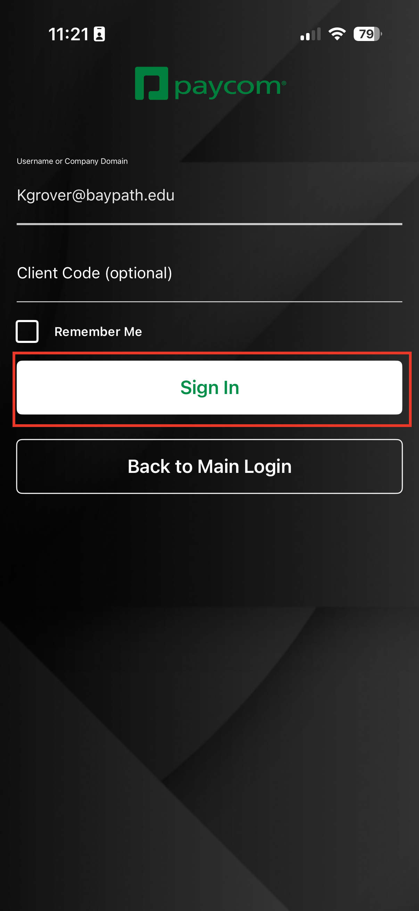Image resolution: width=419 pixels, height=911 pixels.
Task: Tap the green Paycom square logo icon
Action: 151,83
